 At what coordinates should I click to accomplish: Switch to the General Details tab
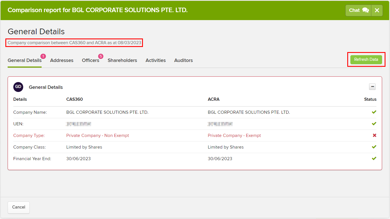tap(25, 60)
